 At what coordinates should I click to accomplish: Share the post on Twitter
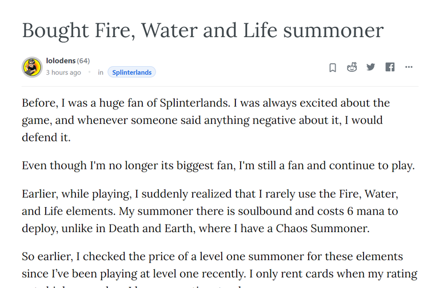point(370,67)
